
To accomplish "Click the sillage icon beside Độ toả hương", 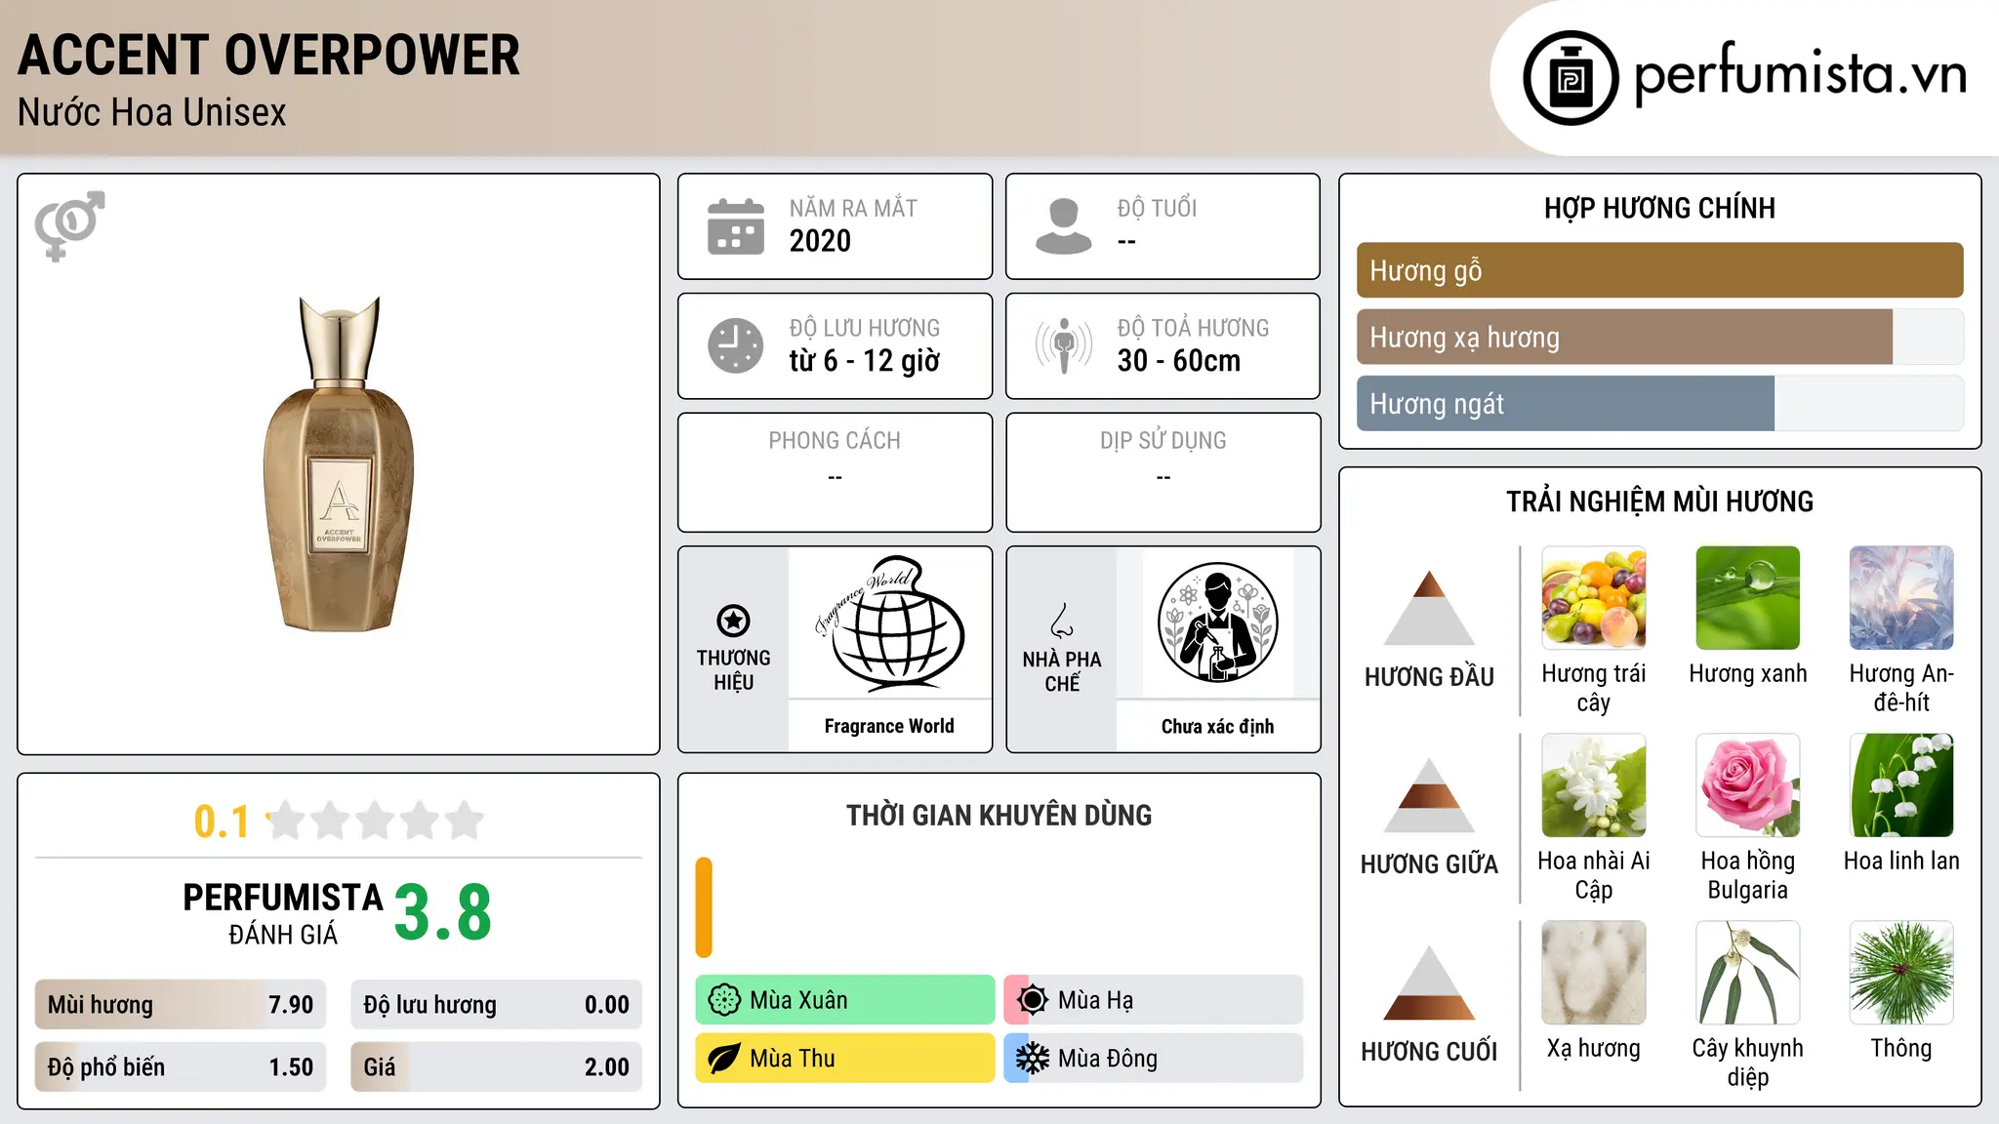I will (1064, 345).
